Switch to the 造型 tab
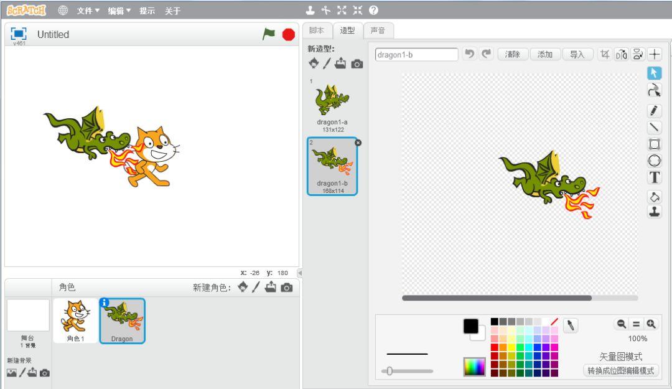This screenshot has height=389, width=672. pos(348,30)
